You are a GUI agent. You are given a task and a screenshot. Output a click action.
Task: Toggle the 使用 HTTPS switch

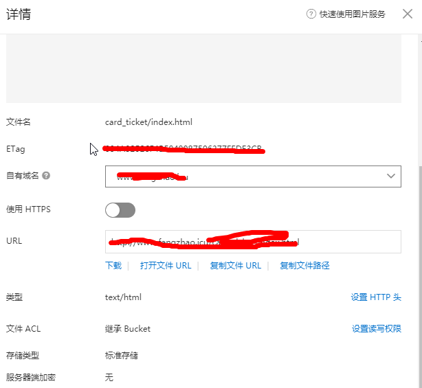pos(120,210)
